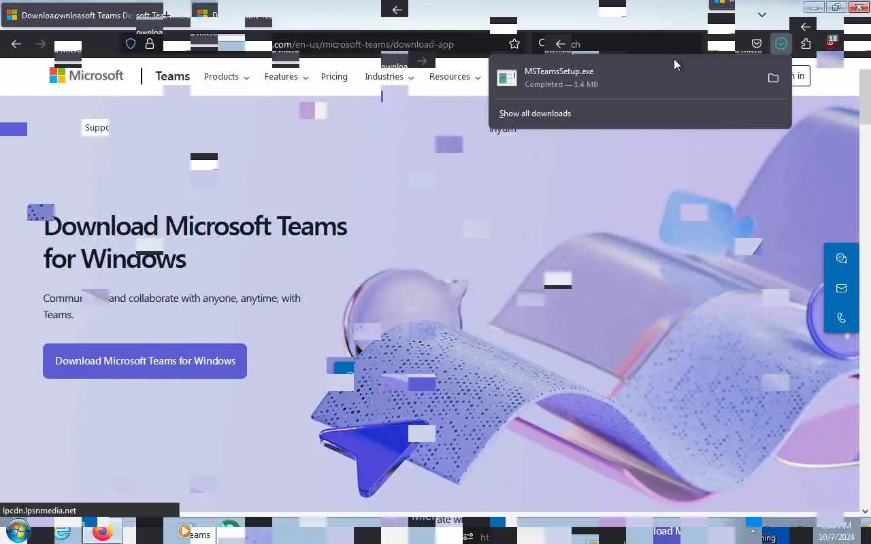Expand the Resources menu

tap(455, 77)
